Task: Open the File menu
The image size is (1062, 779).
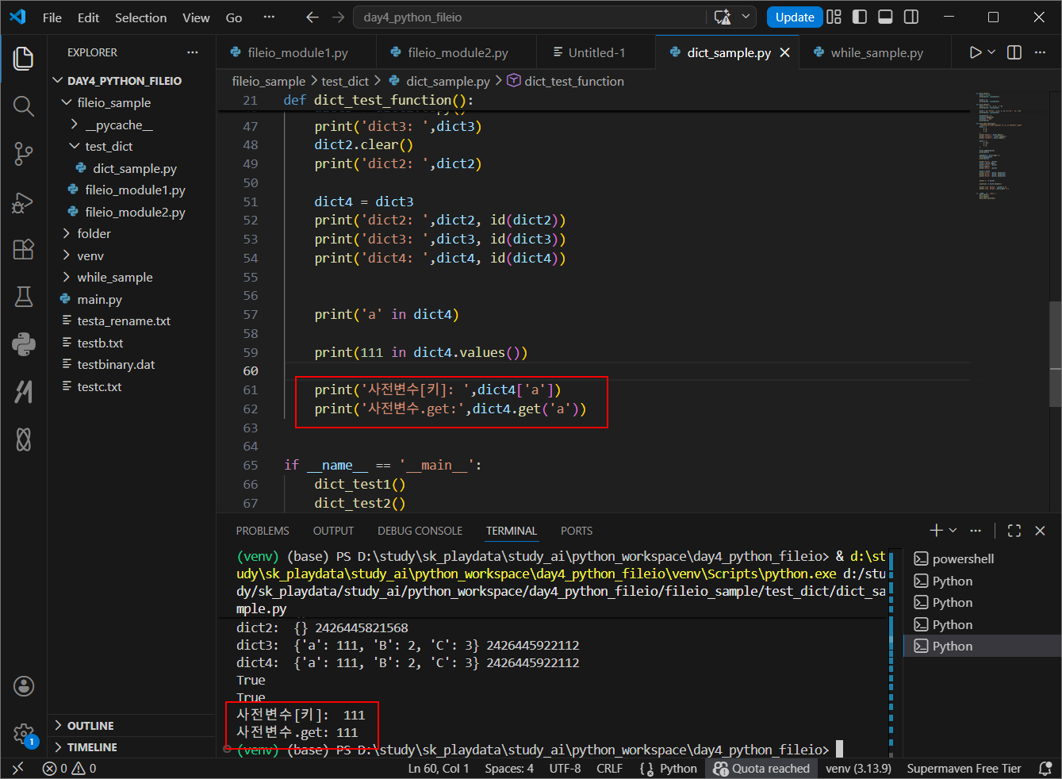Action: click(x=52, y=17)
